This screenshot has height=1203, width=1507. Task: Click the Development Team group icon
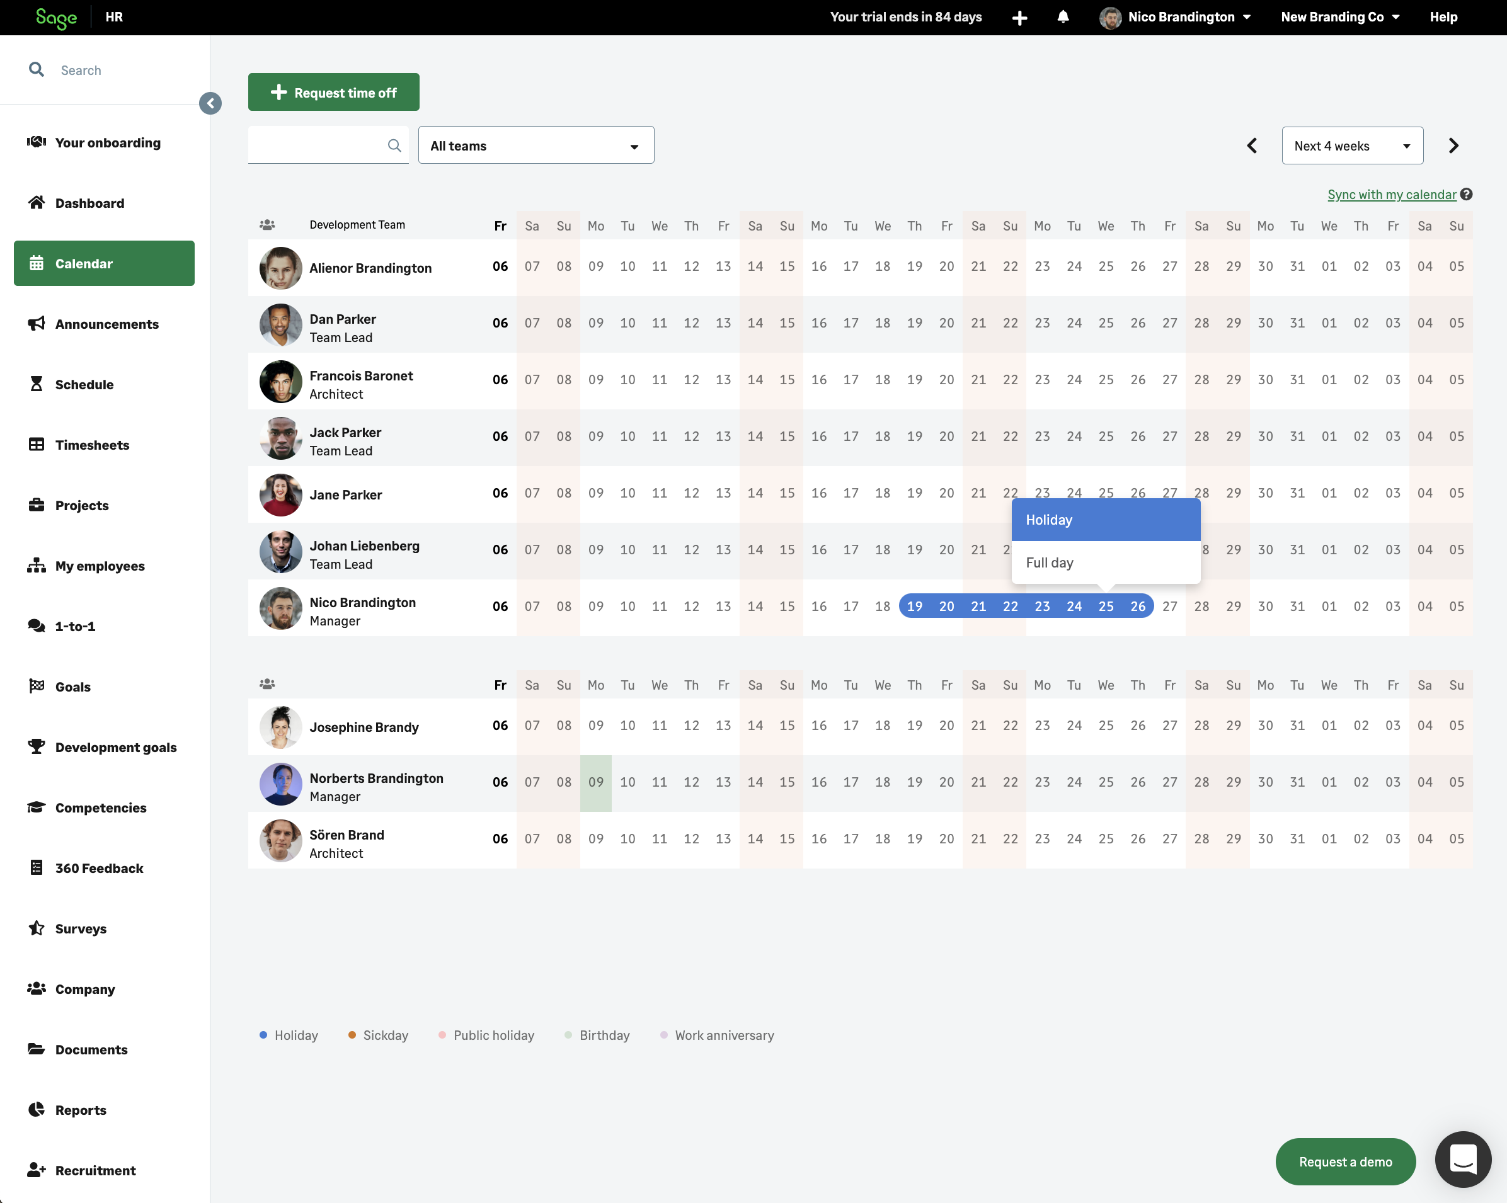pyautogui.click(x=267, y=225)
